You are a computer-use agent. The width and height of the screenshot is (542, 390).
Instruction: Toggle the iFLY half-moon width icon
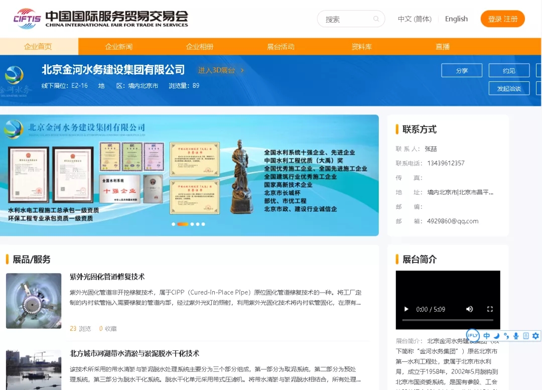point(497,336)
